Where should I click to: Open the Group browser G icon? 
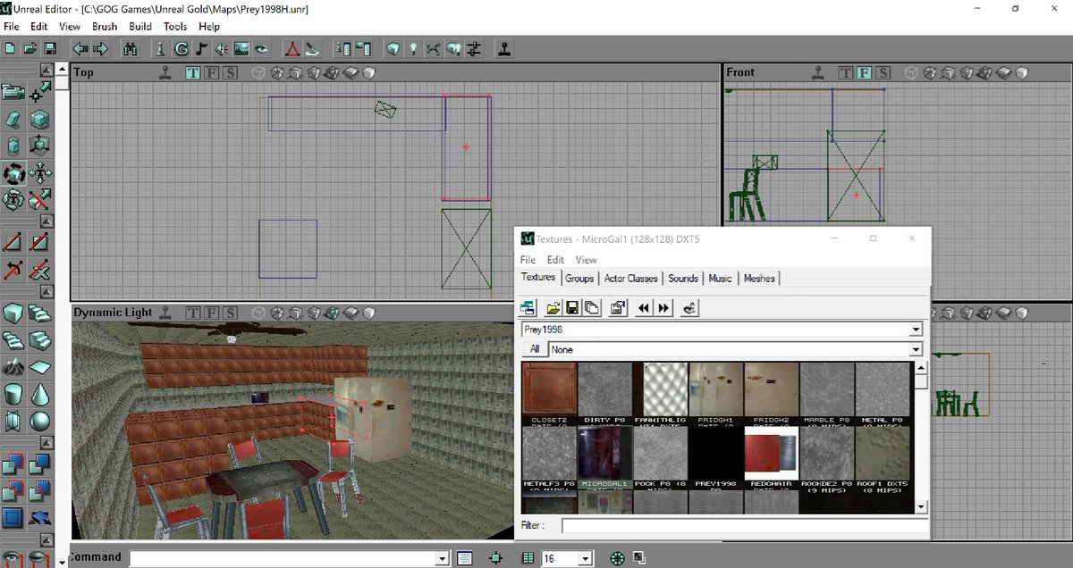click(x=182, y=48)
